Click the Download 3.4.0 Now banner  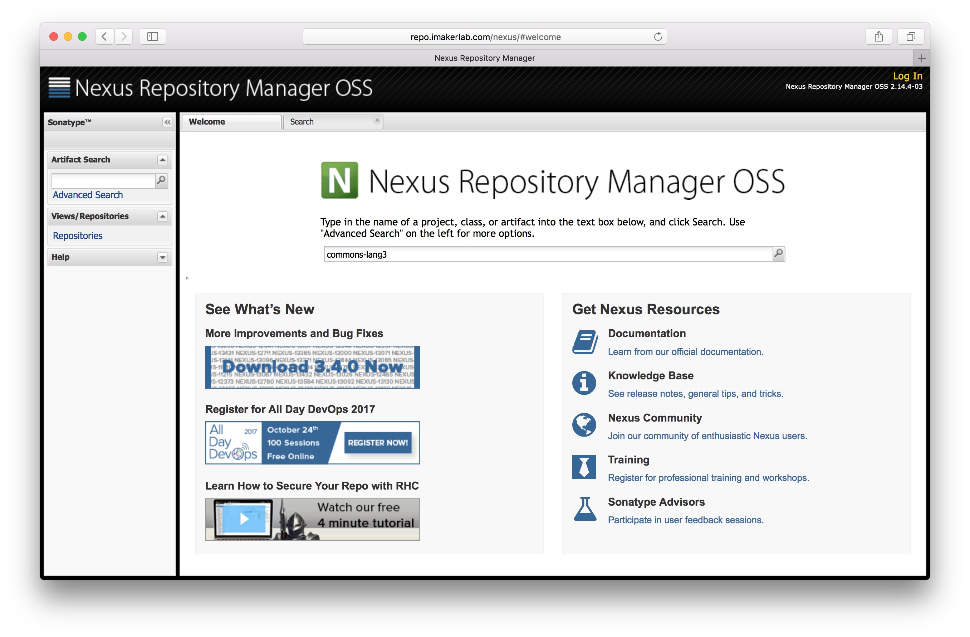312,367
